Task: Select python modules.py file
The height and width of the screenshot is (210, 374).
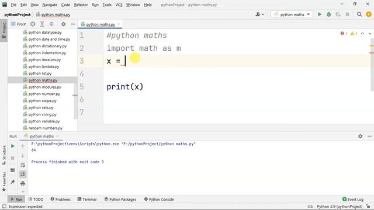Action: [44, 87]
